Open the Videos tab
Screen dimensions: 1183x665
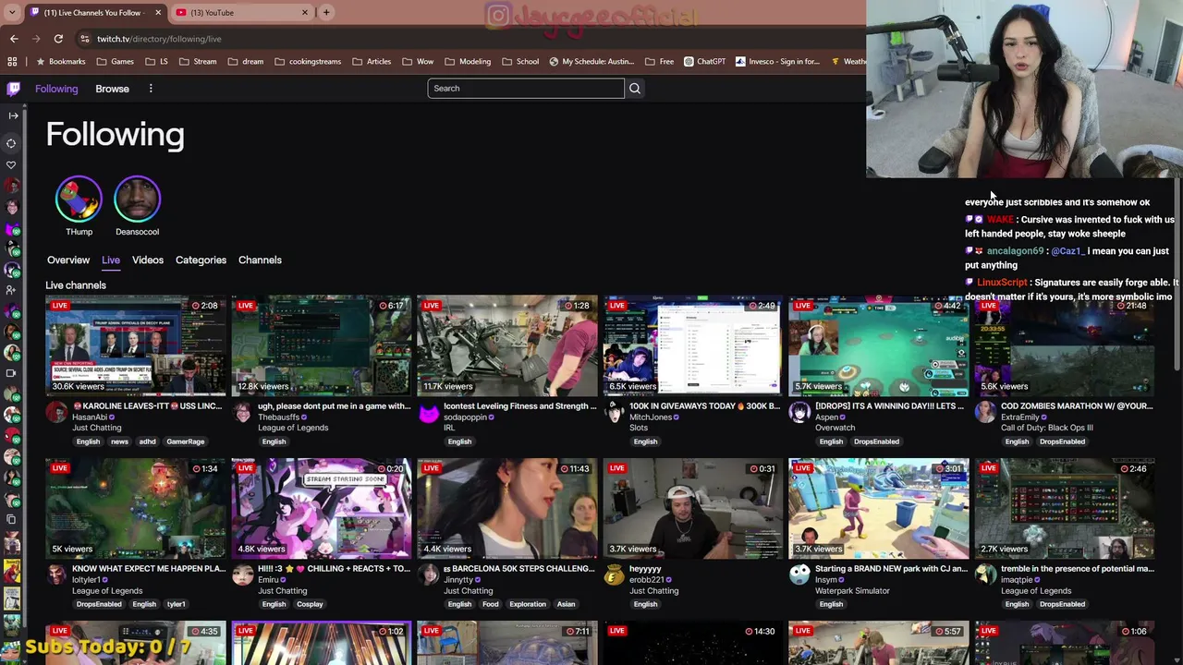point(148,260)
